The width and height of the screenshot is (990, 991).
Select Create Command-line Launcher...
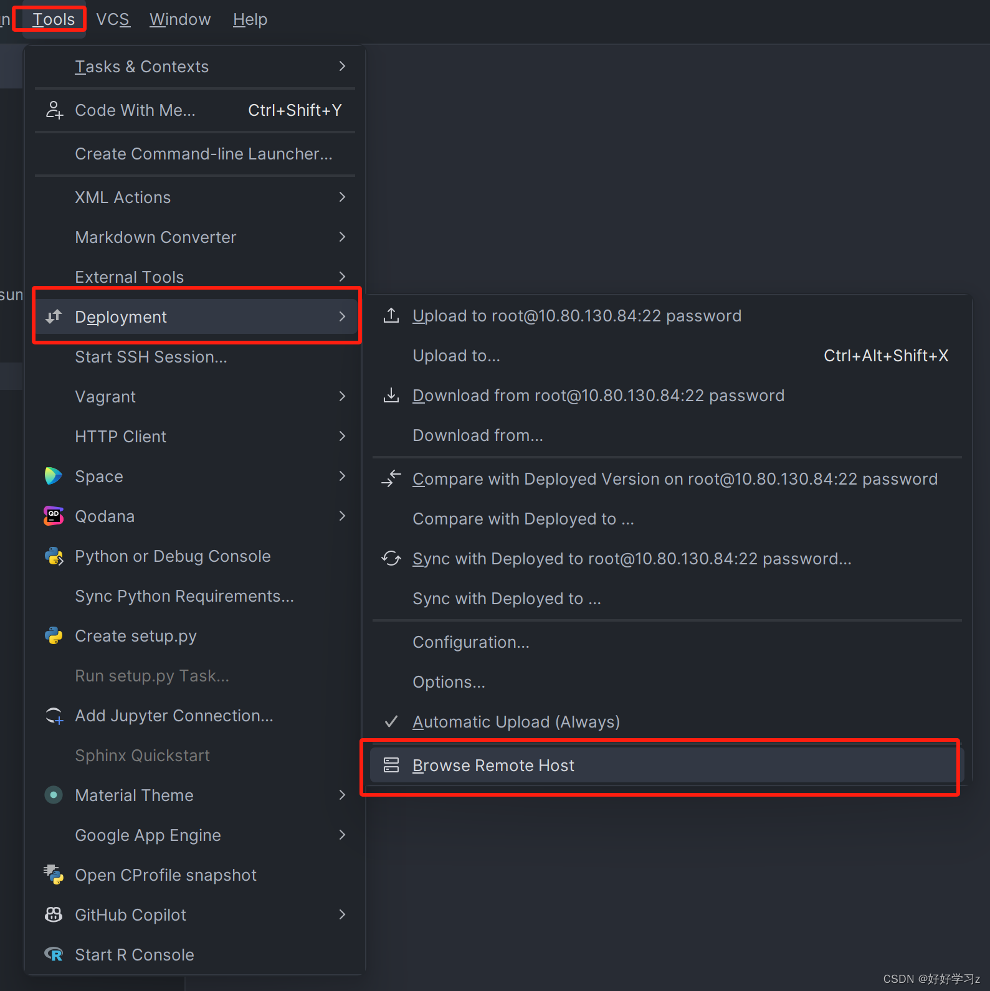(195, 154)
